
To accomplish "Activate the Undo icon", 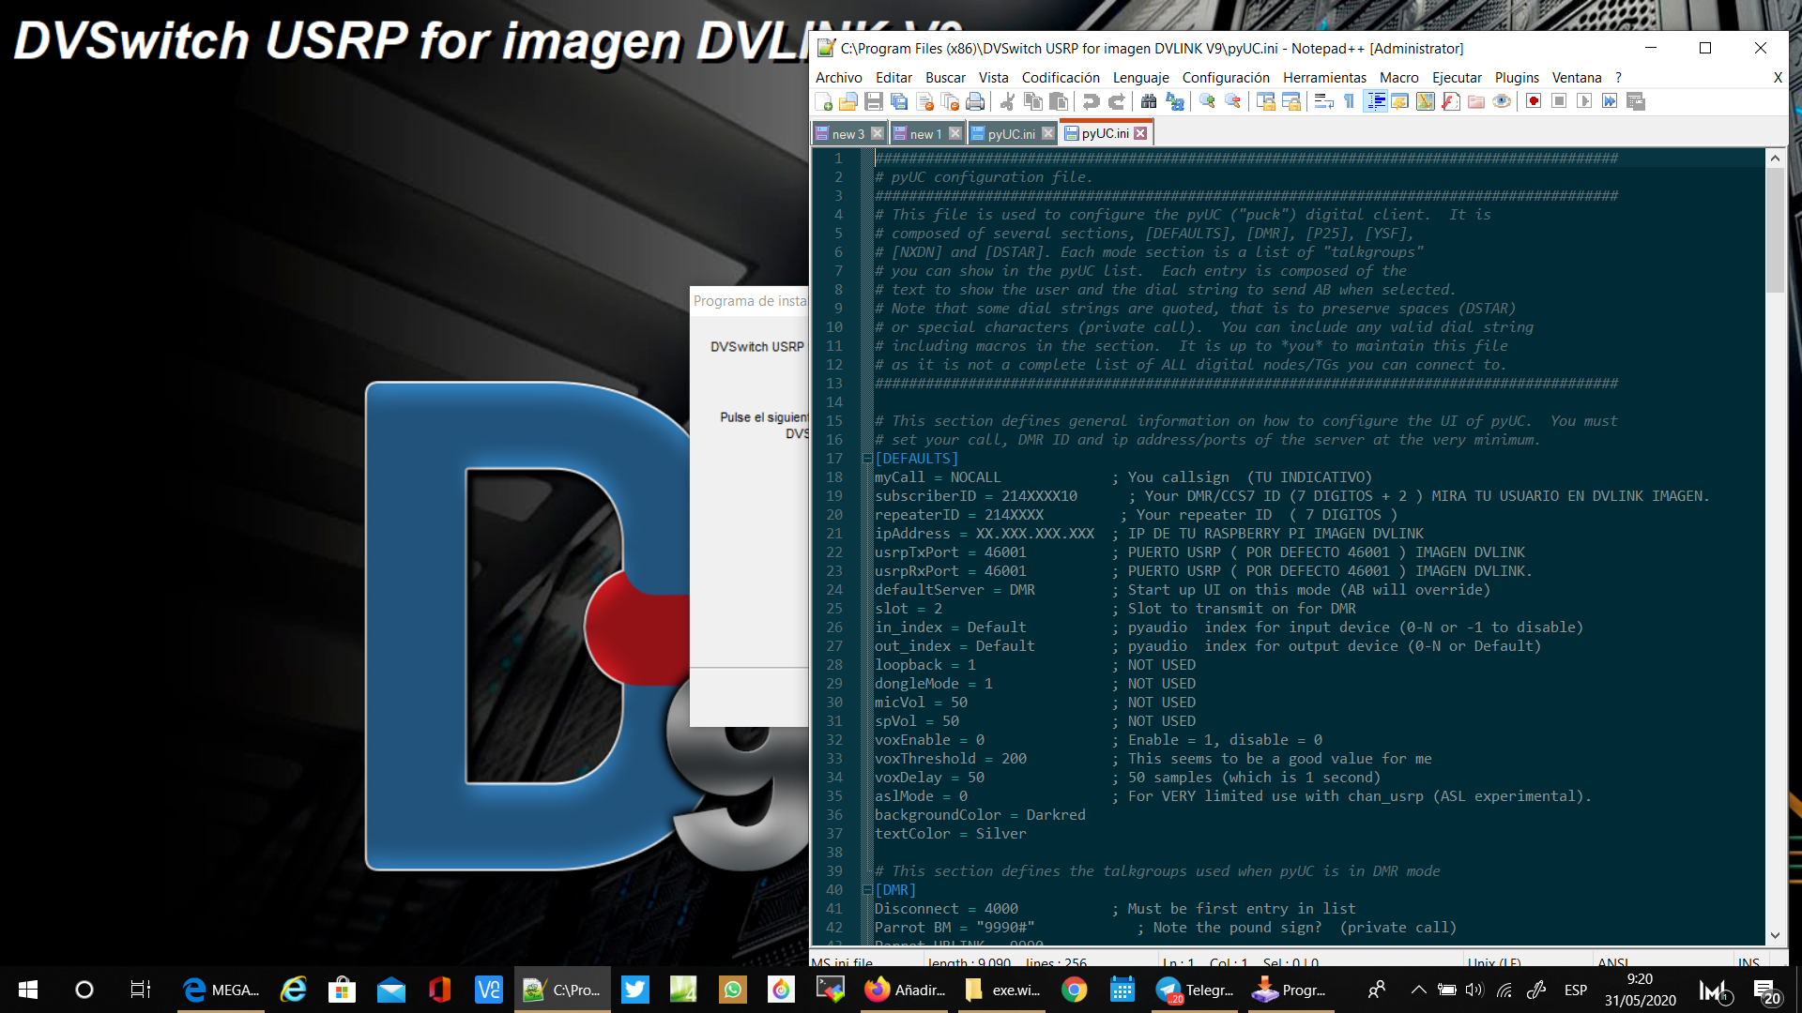I will [x=1091, y=101].
